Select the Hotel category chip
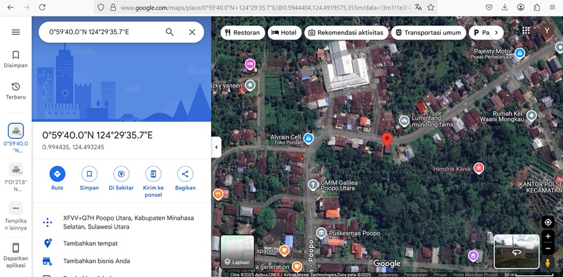 click(x=284, y=32)
